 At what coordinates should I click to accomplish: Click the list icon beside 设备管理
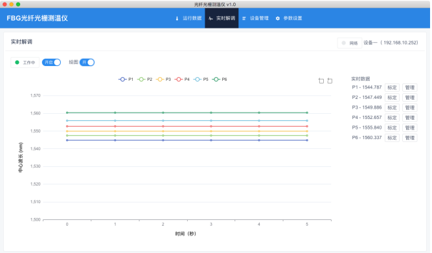pos(244,19)
